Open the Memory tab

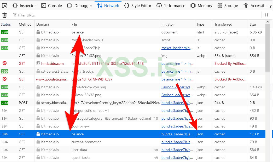point(201,5)
